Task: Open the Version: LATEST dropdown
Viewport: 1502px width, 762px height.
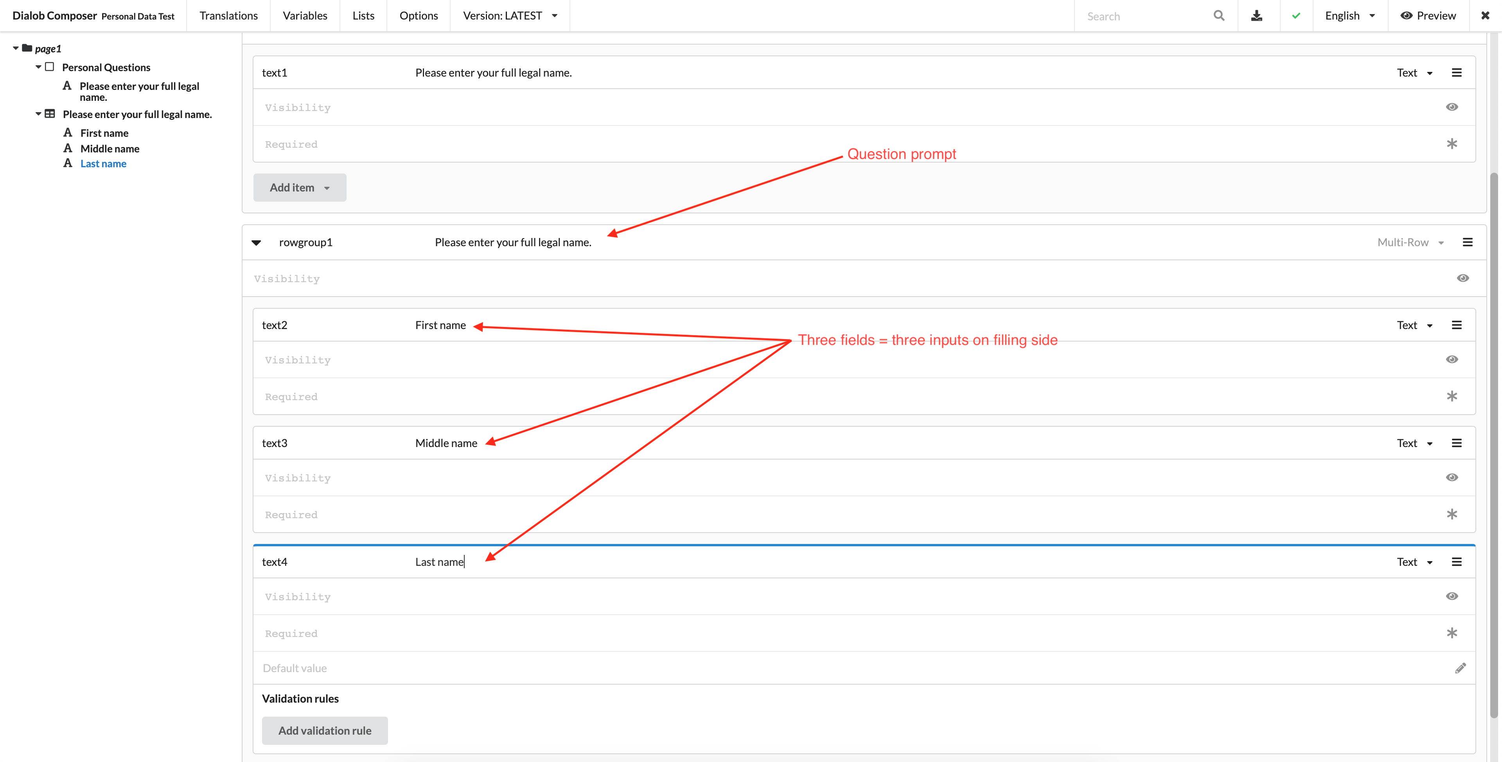Action: tap(510, 16)
